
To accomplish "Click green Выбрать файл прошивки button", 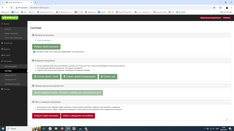I will click(46, 47).
